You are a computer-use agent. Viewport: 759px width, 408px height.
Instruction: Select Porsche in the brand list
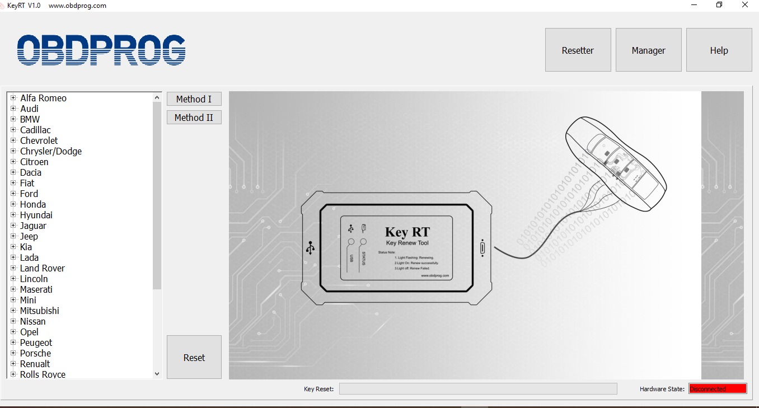pos(35,353)
